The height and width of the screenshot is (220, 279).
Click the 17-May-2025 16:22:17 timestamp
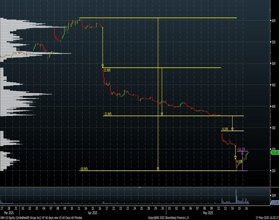tap(267, 218)
